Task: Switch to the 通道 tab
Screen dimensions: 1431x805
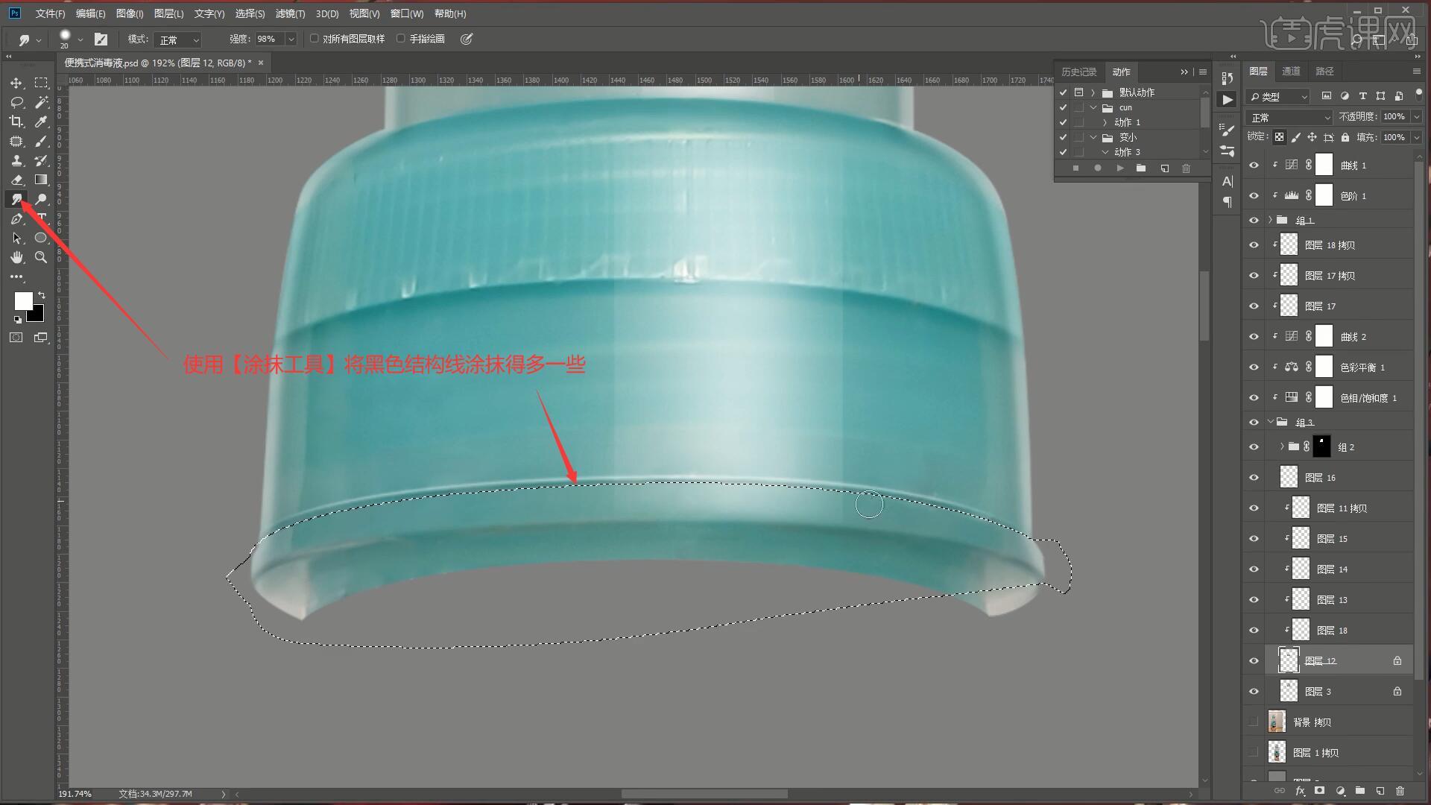Action: pos(1291,71)
